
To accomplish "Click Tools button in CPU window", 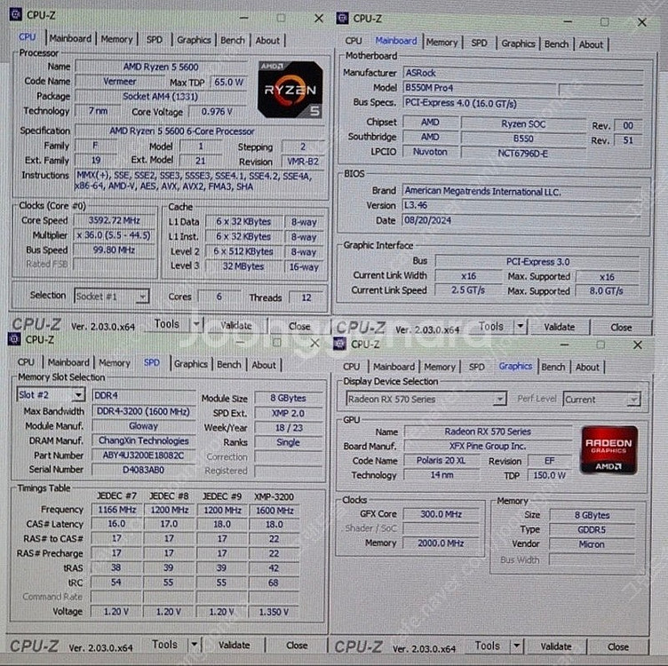I will click(x=167, y=324).
